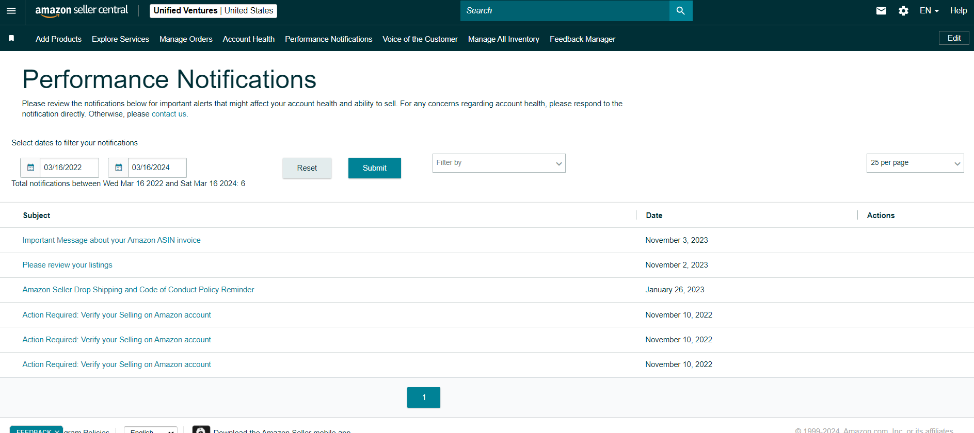The height and width of the screenshot is (433, 974).
Task: Click the Submit button
Action: (375, 168)
